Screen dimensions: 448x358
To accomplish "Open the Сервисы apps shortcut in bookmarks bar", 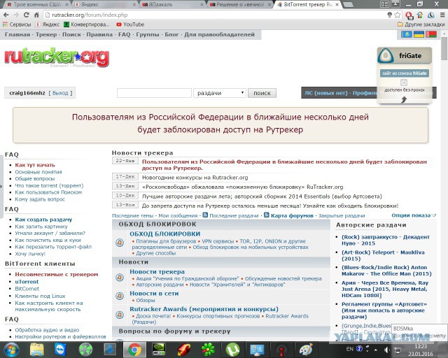I will click(17, 24).
